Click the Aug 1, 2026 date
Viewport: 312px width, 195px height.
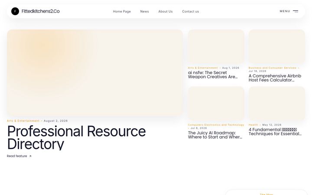click(231, 68)
